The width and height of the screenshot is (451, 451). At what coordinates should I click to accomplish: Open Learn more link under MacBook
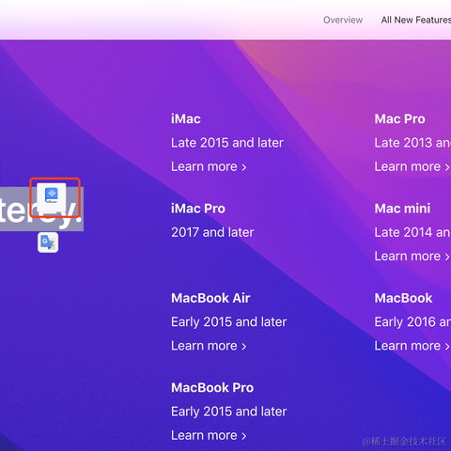click(412, 346)
